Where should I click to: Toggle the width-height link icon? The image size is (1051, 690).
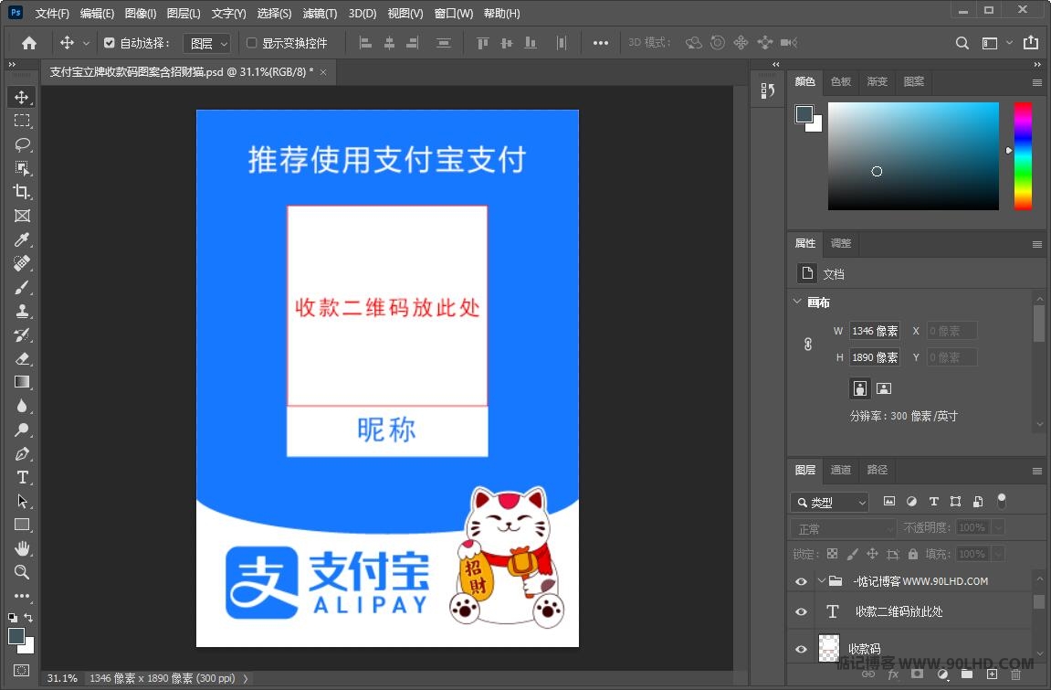(x=808, y=344)
